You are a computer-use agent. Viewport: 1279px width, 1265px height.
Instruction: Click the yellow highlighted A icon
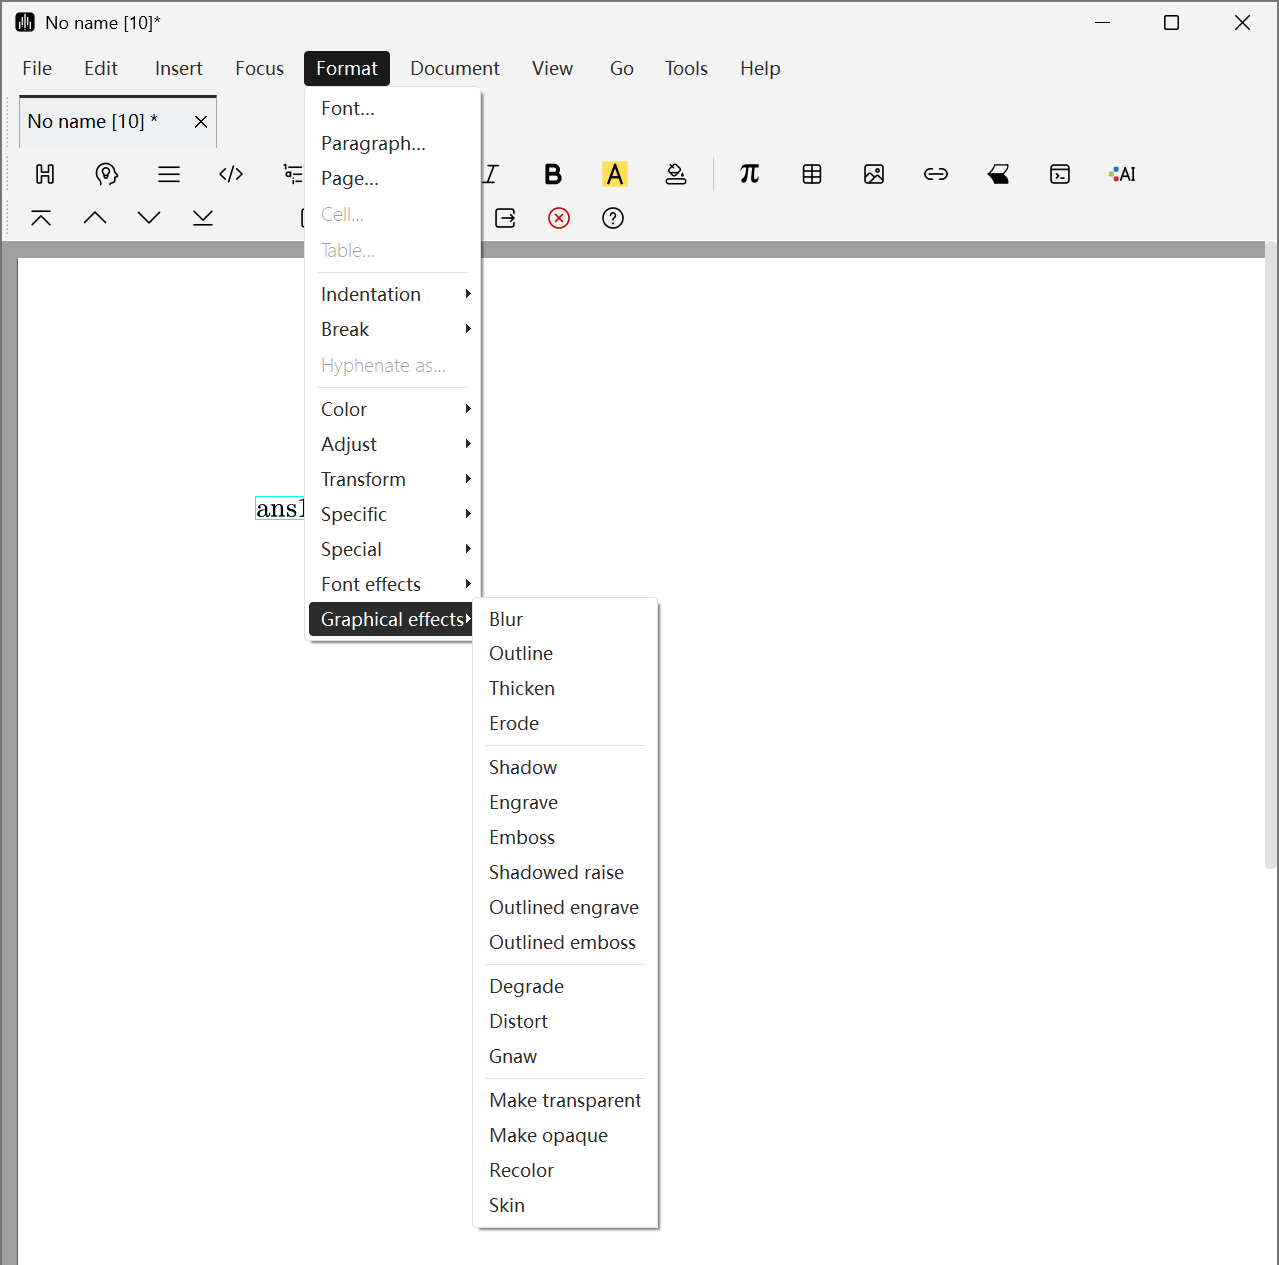(614, 174)
